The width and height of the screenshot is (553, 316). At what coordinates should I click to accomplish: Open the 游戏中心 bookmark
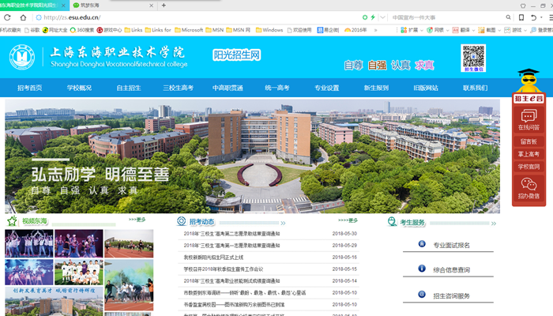pos(109,30)
